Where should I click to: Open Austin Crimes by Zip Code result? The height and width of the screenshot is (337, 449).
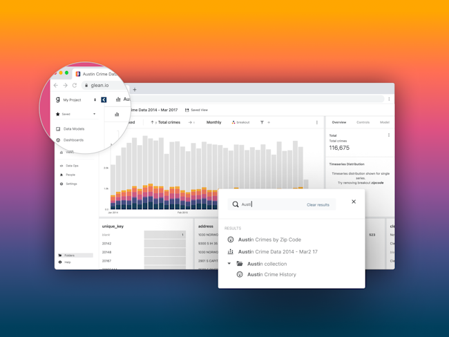pyautogui.click(x=269, y=240)
